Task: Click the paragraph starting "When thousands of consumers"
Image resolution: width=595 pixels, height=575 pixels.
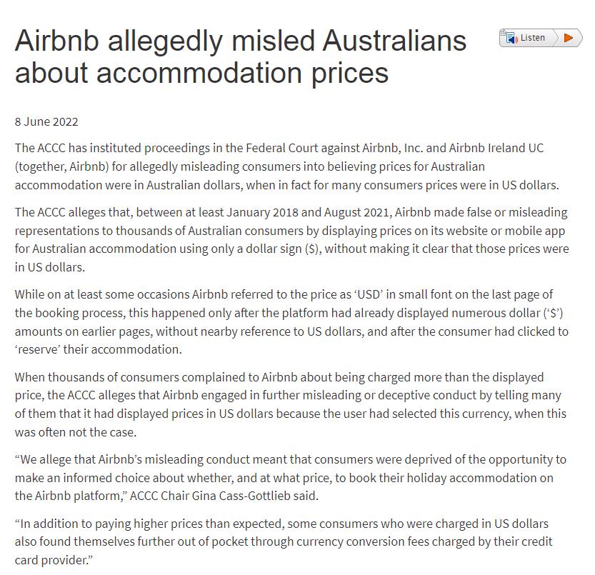Action: [x=291, y=404]
